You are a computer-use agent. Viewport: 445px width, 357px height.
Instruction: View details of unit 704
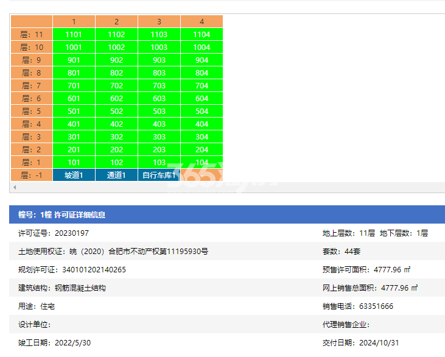pyautogui.click(x=201, y=85)
